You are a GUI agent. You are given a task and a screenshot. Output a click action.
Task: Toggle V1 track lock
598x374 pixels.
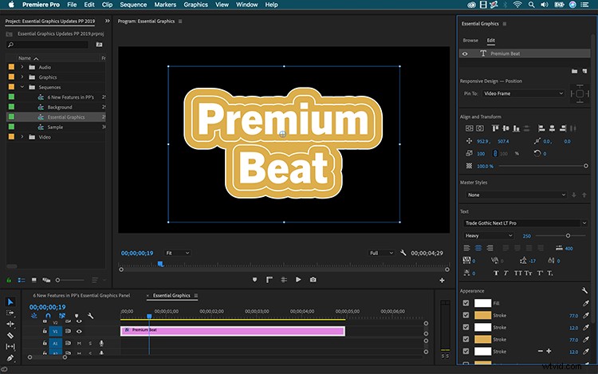[x=45, y=331]
